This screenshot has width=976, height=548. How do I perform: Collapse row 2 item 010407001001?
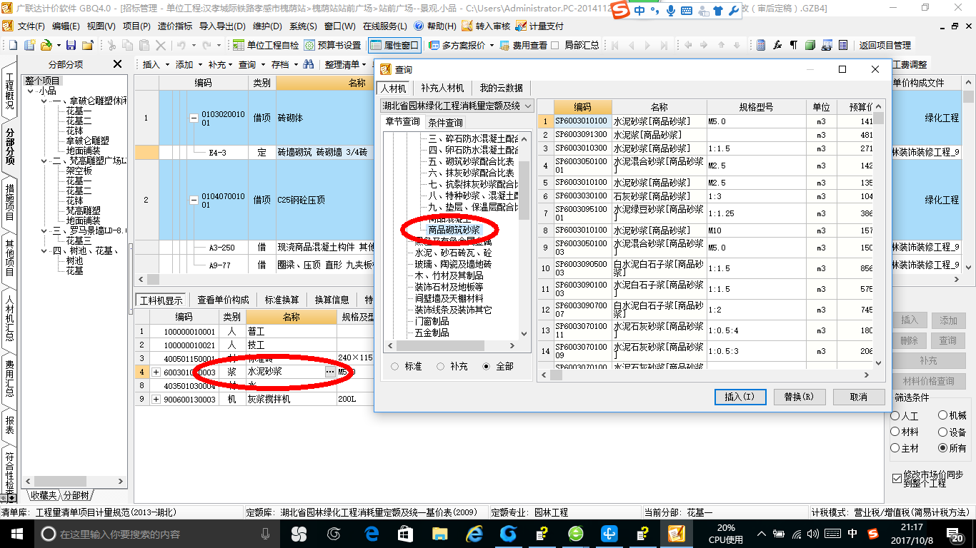(x=194, y=201)
